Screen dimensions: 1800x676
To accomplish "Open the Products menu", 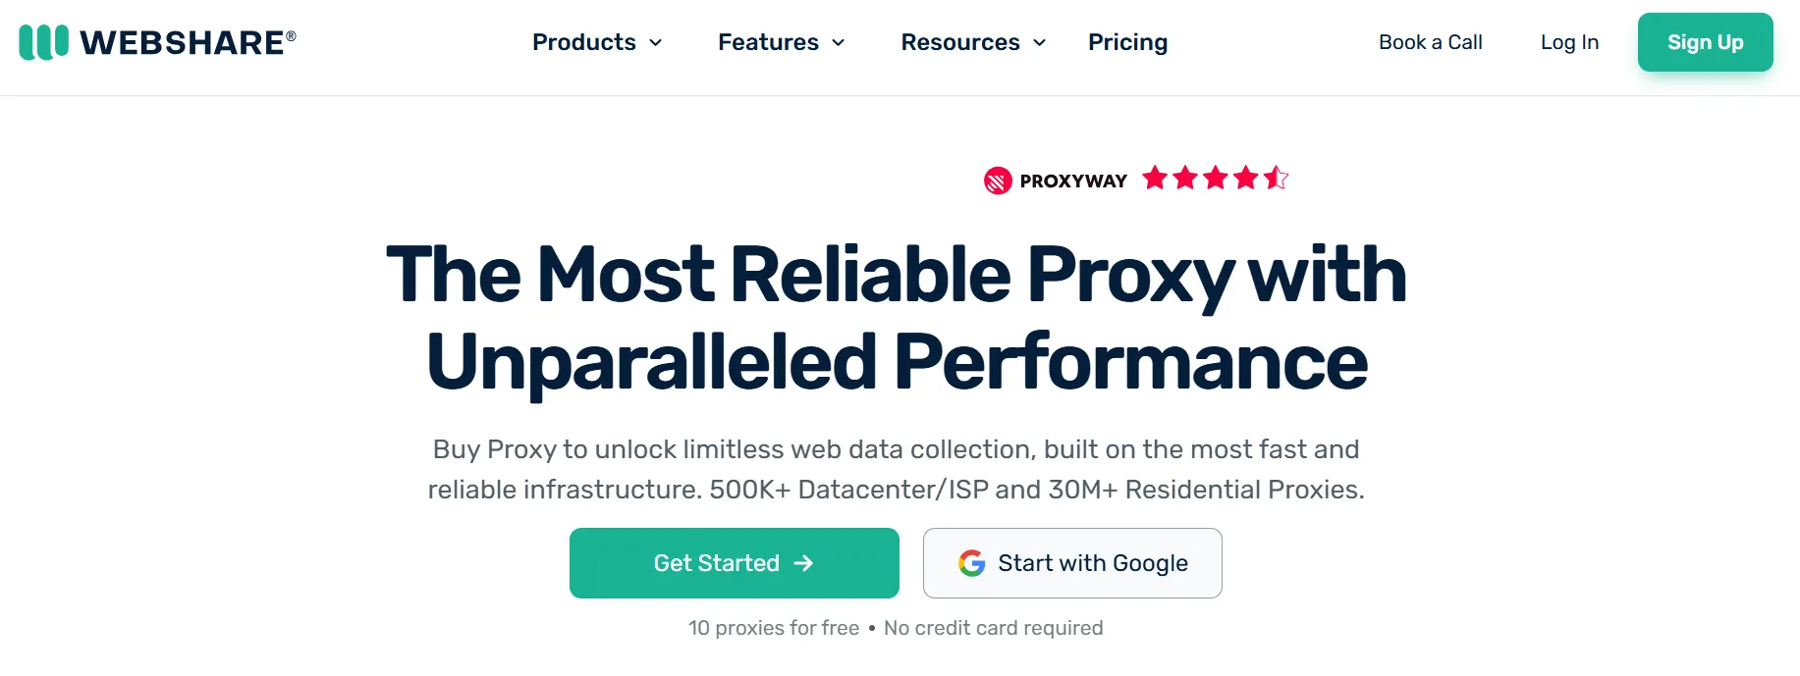I will click(584, 42).
